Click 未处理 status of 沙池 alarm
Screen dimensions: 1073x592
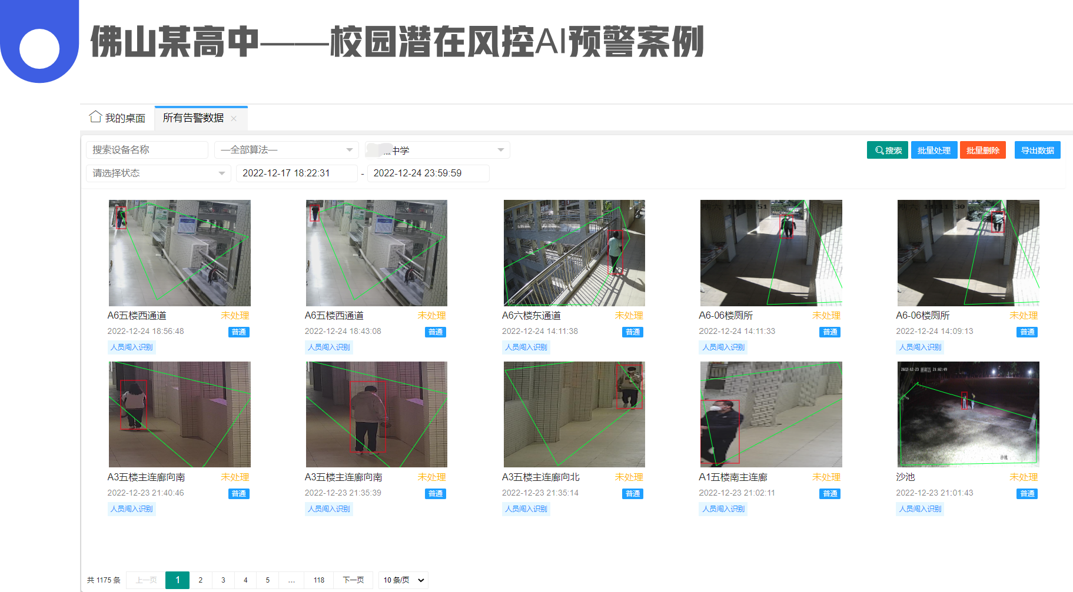click(x=1024, y=477)
